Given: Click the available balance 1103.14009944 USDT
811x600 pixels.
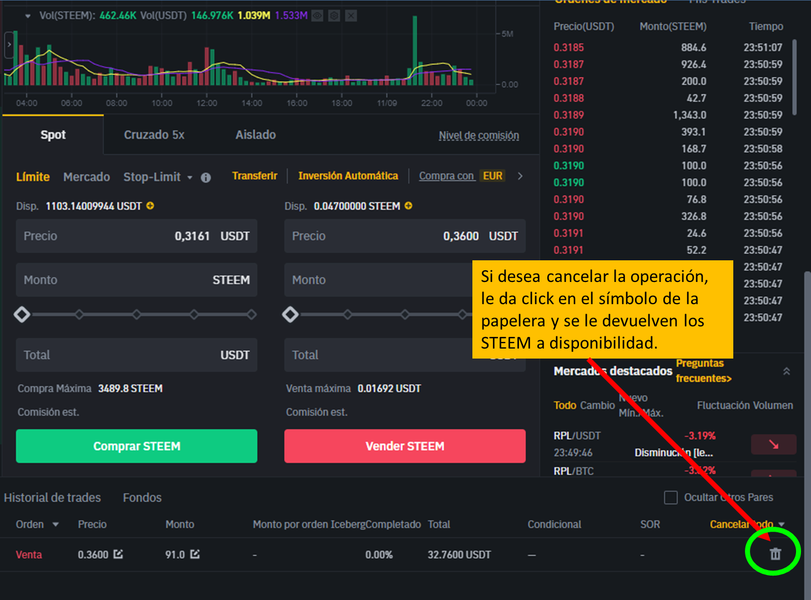Looking at the screenshot, I should point(94,206).
